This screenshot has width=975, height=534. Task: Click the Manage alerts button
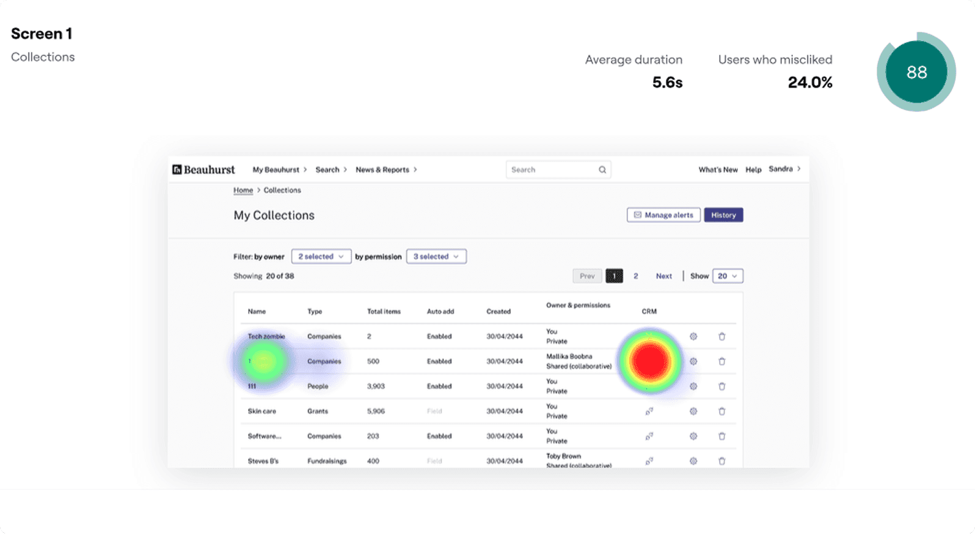pyautogui.click(x=663, y=215)
